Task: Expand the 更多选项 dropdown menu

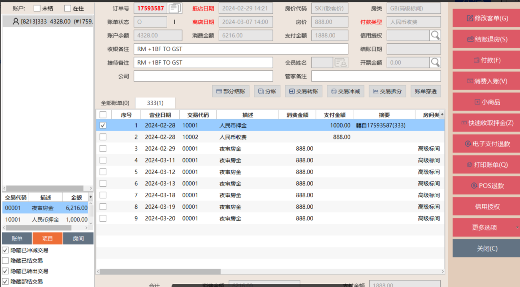Action: coord(487,228)
